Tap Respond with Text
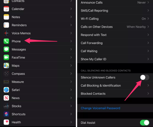The image size is (153, 127). (115, 35)
